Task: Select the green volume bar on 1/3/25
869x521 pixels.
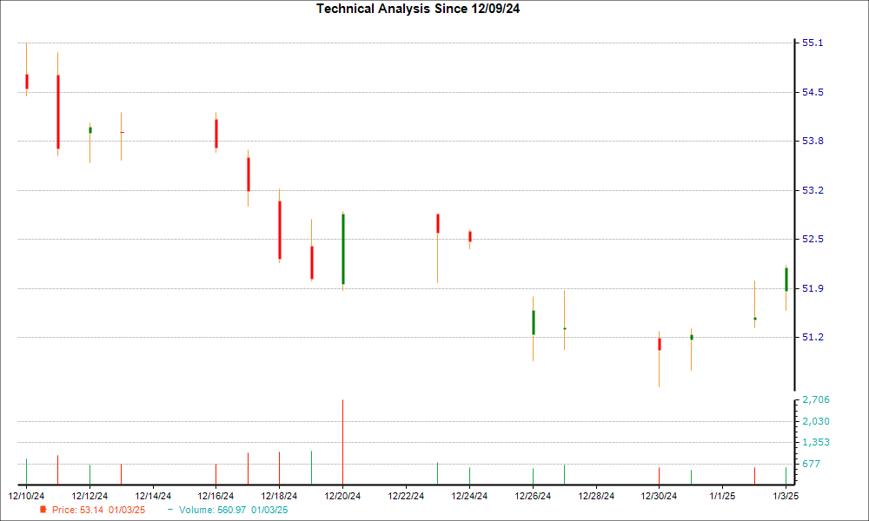Action: click(x=786, y=476)
